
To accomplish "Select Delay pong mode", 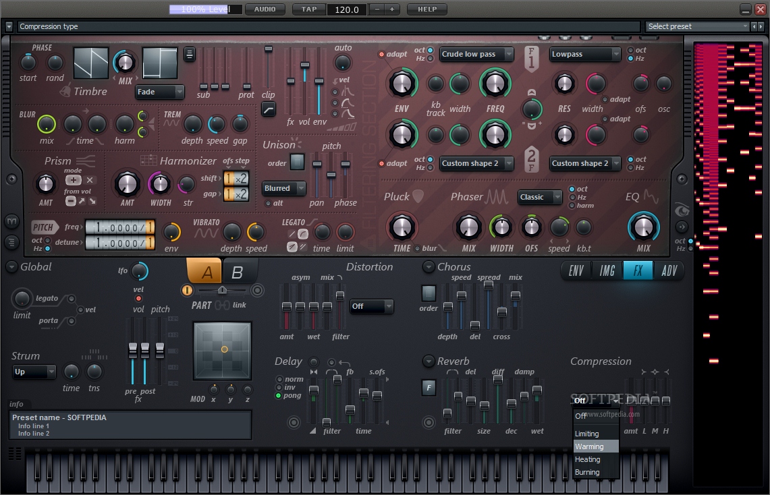I will click(x=279, y=395).
